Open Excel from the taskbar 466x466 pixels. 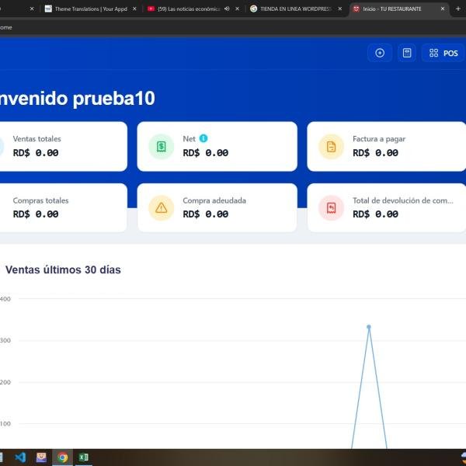click(x=83, y=457)
